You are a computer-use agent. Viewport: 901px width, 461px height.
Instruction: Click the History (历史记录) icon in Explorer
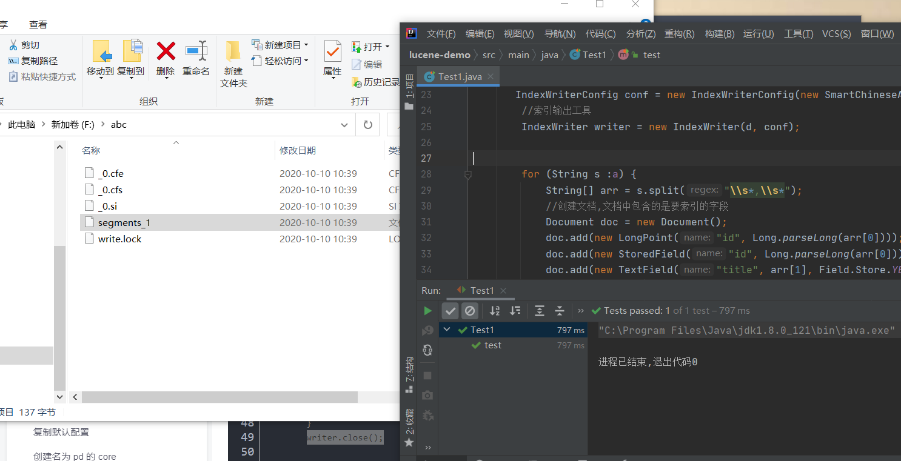[x=357, y=82]
